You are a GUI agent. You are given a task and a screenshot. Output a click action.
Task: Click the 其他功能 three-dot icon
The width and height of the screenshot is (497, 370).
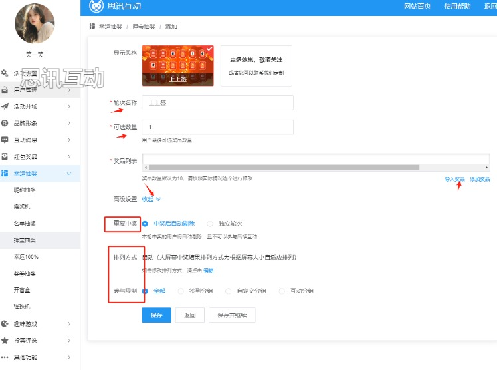(5, 357)
